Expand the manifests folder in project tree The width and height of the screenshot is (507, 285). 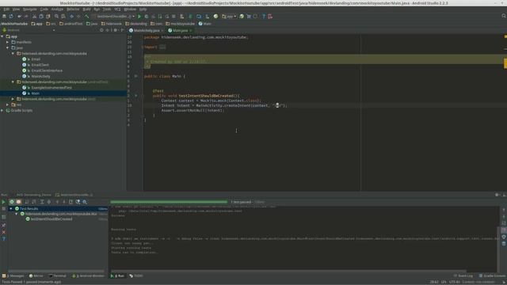8,42
